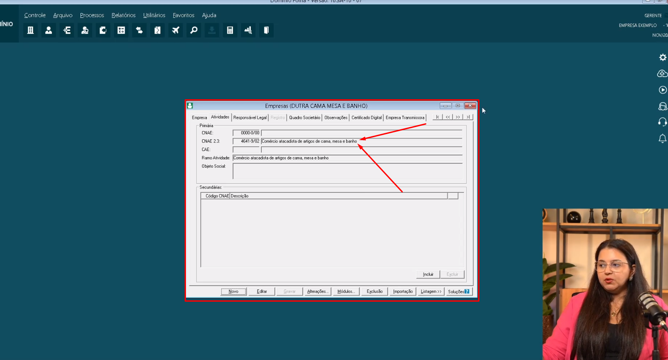This screenshot has height=360, width=668.
Task: Click the bar chart with magnifier icon
Action: [x=248, y=30]
